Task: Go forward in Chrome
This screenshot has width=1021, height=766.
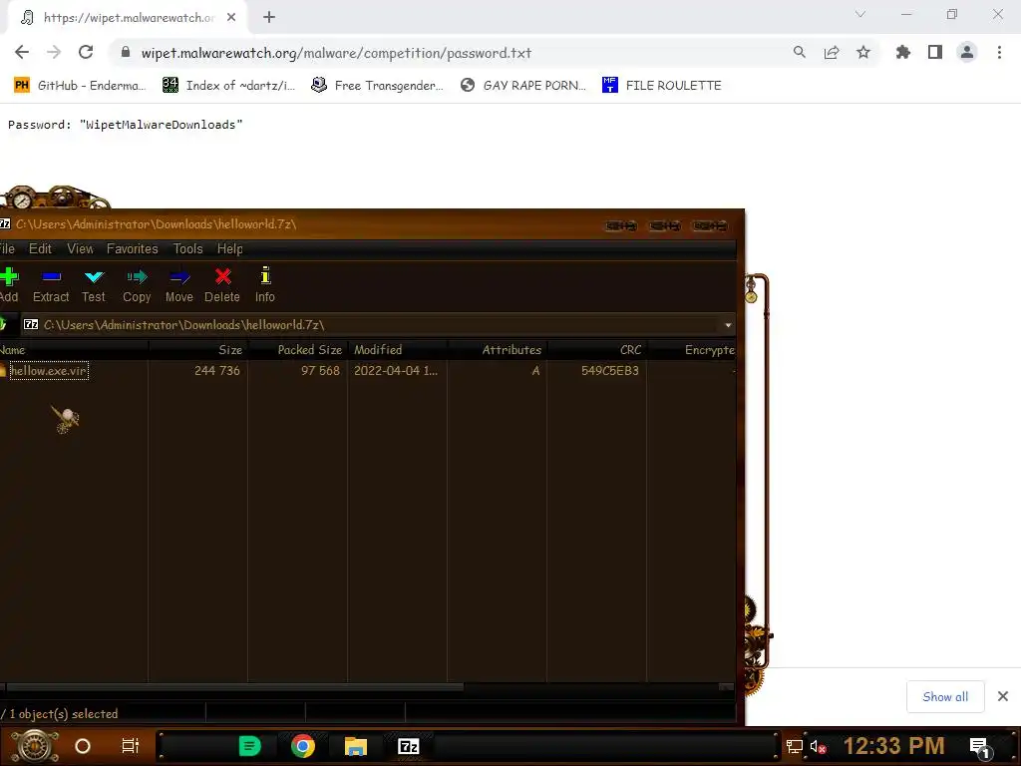Action: pos(54,52)
